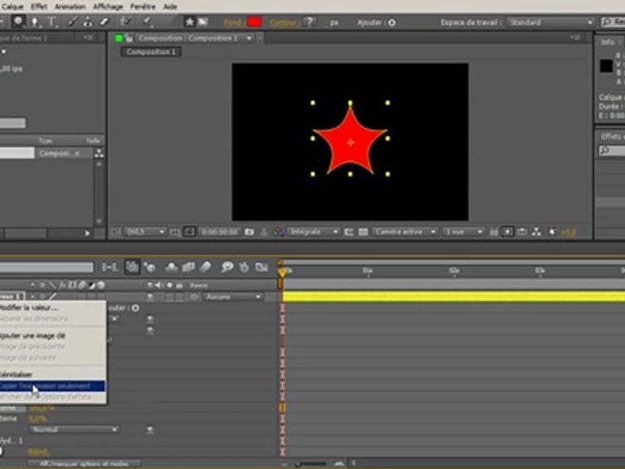Viewport: 625px width, 469px height.
Task: Open the Composition 1 tab dropdown arrow
Action: [x=249, y=38]
